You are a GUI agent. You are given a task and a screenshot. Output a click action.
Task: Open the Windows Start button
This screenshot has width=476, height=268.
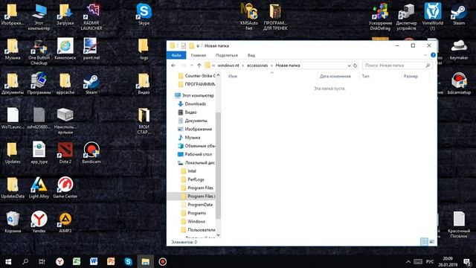pos(8,261)
